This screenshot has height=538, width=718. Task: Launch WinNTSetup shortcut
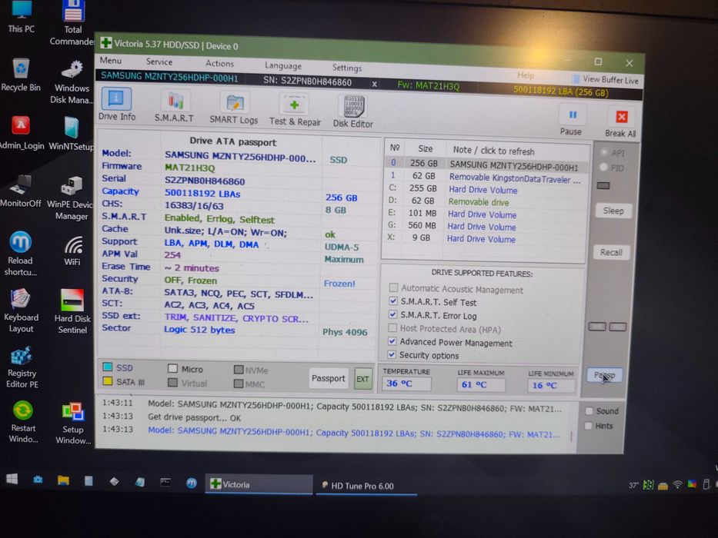pos(71,133)
